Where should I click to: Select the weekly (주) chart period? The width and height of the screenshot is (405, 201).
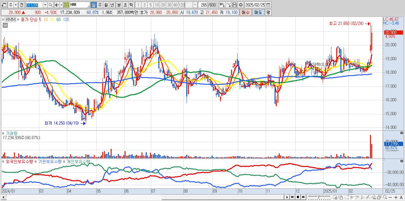(x=100, y=5)
